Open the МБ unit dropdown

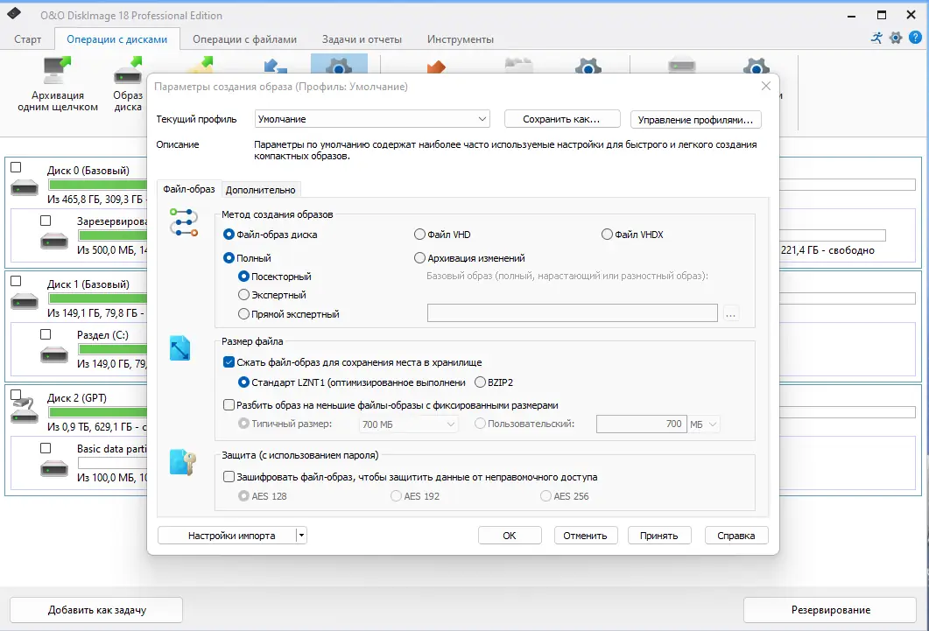704,424
